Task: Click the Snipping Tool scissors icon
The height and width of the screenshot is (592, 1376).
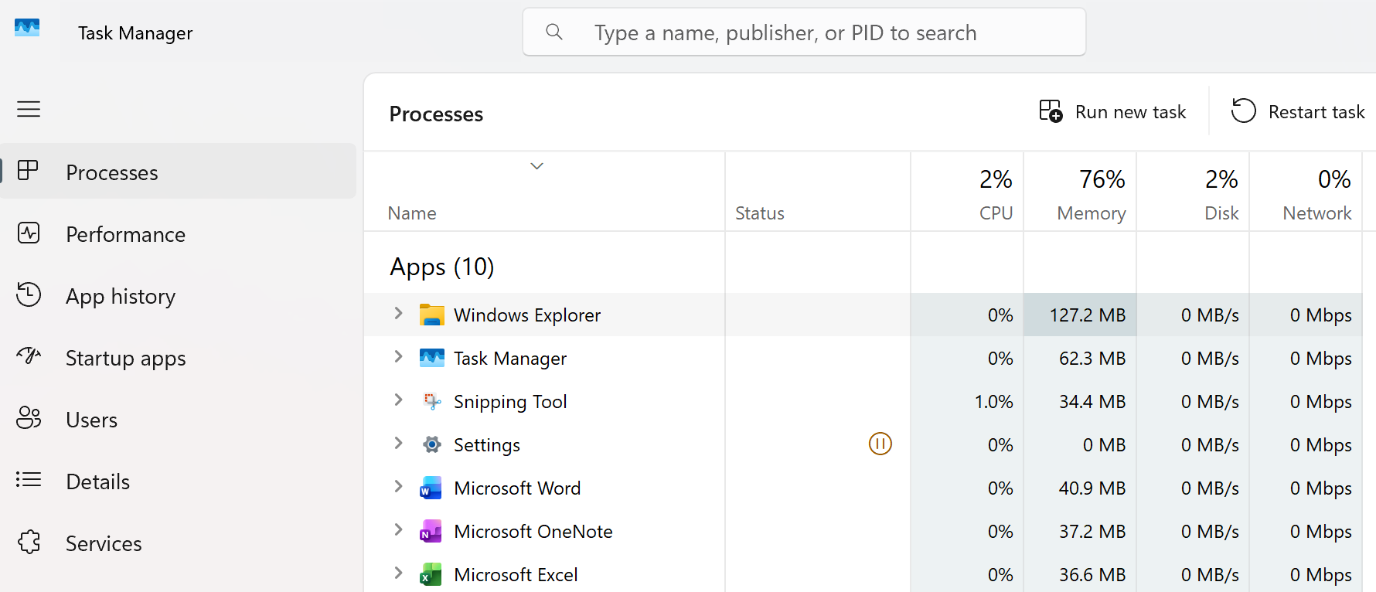Action: pyautogui.click(x=432, y=401)
